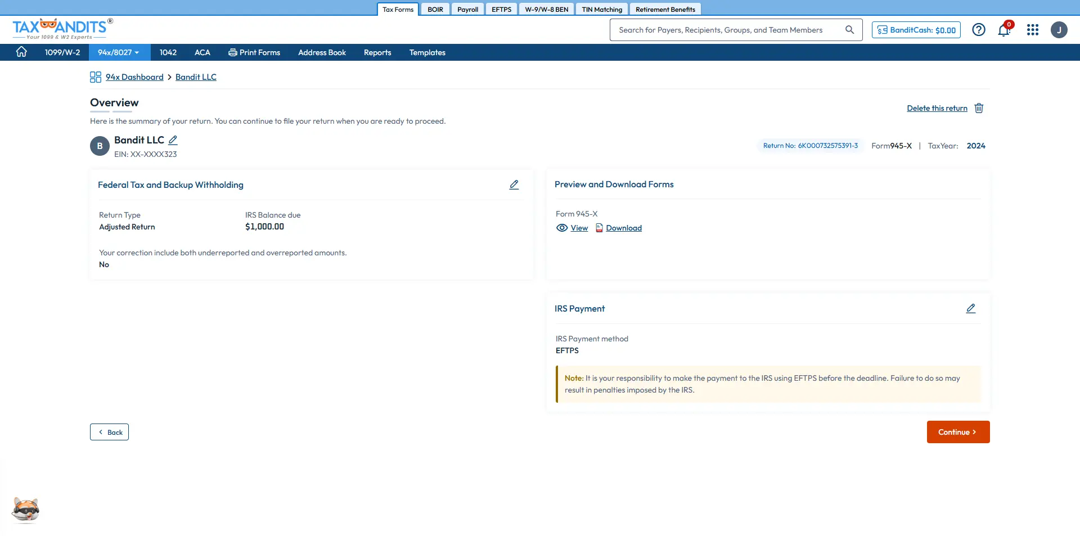Open the Reports menu
Image resolution: width=1080 pixels, height=536 pixels.
(x=377, y=52)
